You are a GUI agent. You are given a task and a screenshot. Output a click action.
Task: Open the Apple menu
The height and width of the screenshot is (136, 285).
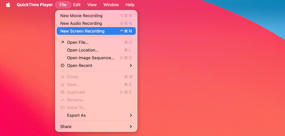8,5
